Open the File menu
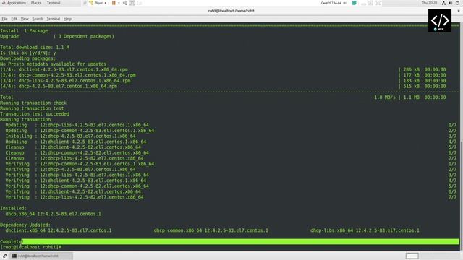This screenshot has height=260, width=463. point(4,19)
